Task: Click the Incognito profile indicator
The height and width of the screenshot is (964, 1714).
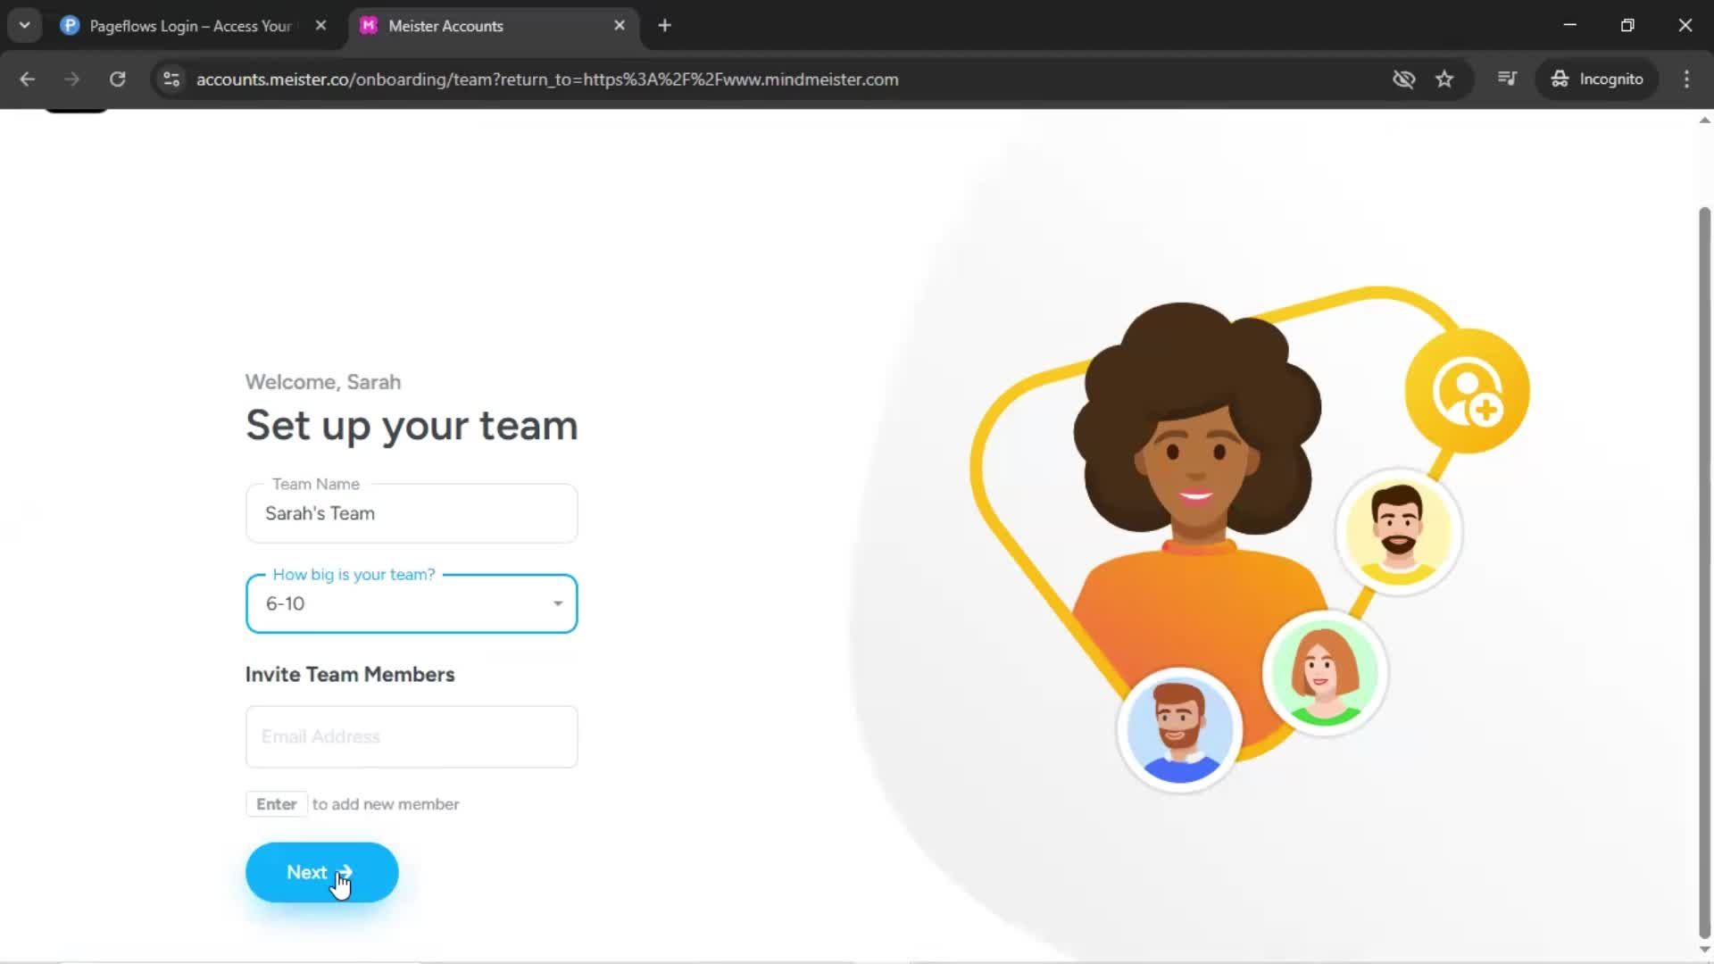Action: (x=1596, y=79)
